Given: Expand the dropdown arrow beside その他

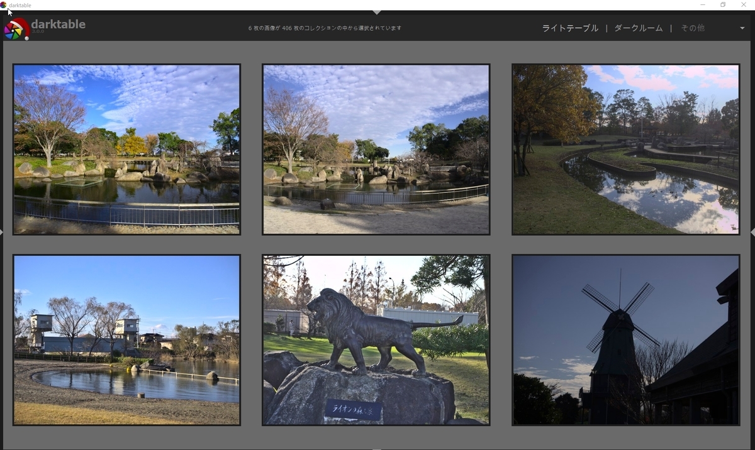Looking at the screenshot, I should [742, 28].
